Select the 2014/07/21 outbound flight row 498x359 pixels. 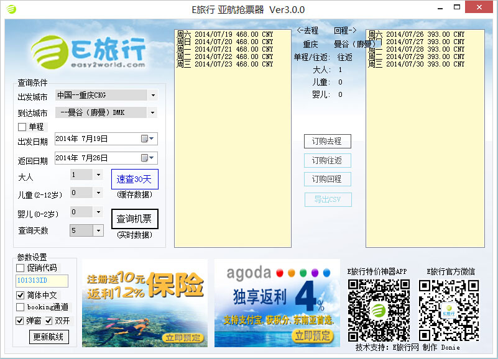[x=225, y=49]
